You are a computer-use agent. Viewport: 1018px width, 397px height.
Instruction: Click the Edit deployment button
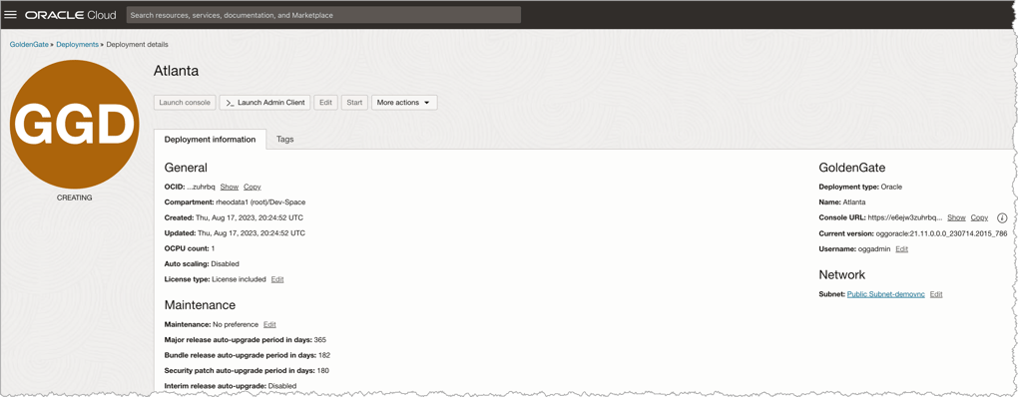(326, 103)
